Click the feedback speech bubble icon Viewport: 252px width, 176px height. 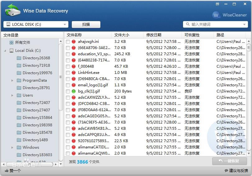pyautogui.click(x=226, y=170)
